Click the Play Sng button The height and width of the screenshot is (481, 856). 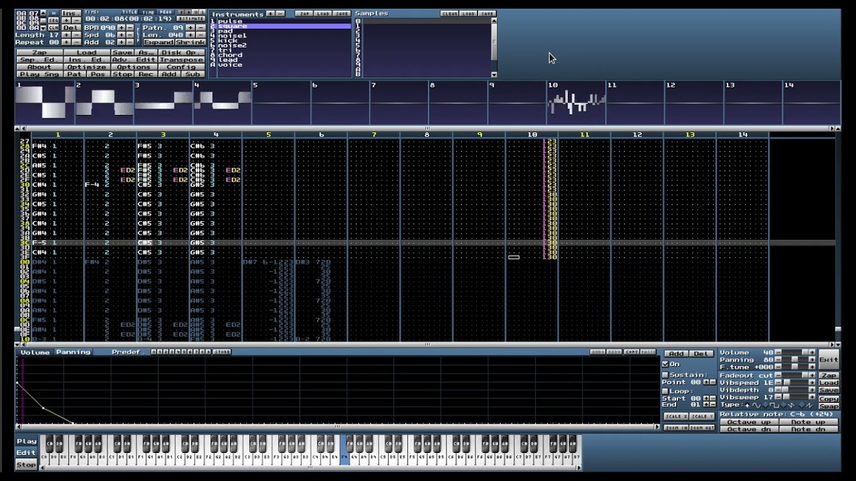point(39,74)
